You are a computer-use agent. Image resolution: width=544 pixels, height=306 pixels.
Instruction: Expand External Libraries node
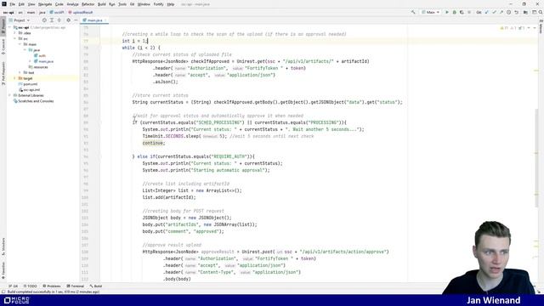click(x=10, y=95)
